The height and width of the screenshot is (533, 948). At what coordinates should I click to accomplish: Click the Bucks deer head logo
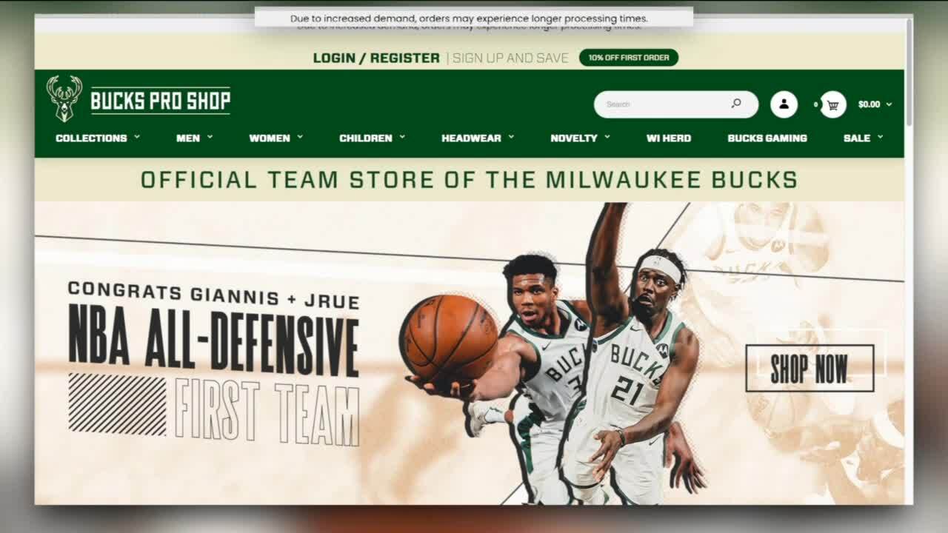[x=64, y=98]
